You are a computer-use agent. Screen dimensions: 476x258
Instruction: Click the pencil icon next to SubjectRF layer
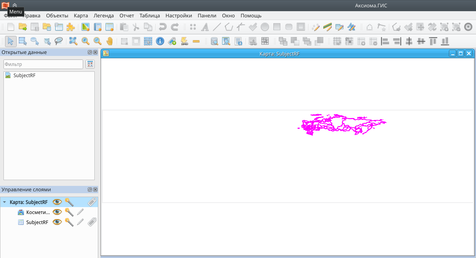coord(80,222)
